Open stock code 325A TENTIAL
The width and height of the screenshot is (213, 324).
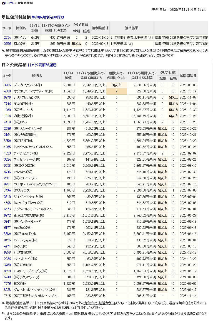coord(7,141)
